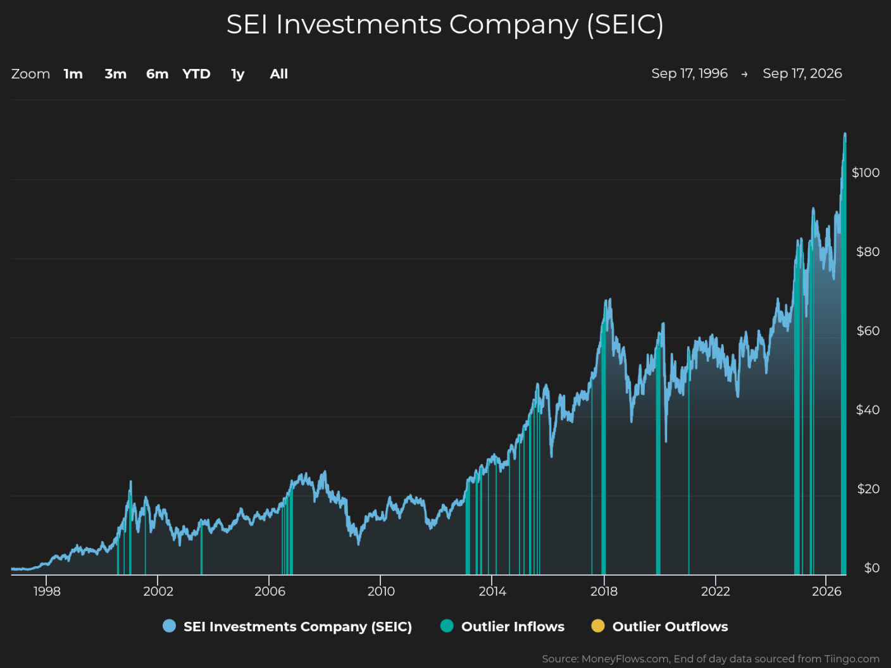Screen dimensions: 891x668
Task: Click the chart title SEI Investments Company (SEIC)
Action: (x=445, y=25)
